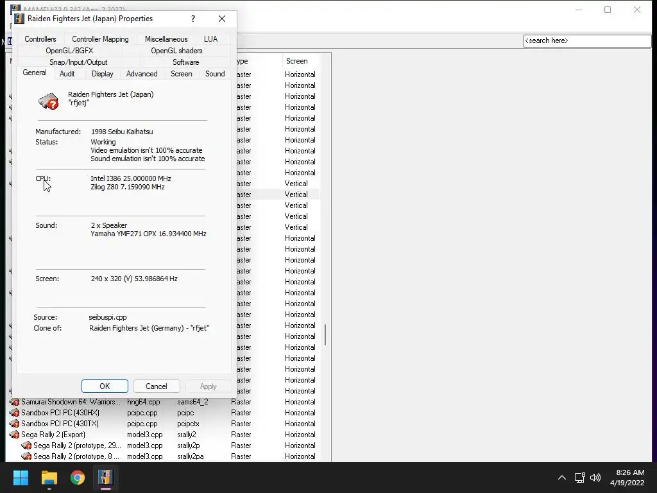Select the Software tab
This screenshot has height=493, width=657.
tap(185, 62)
